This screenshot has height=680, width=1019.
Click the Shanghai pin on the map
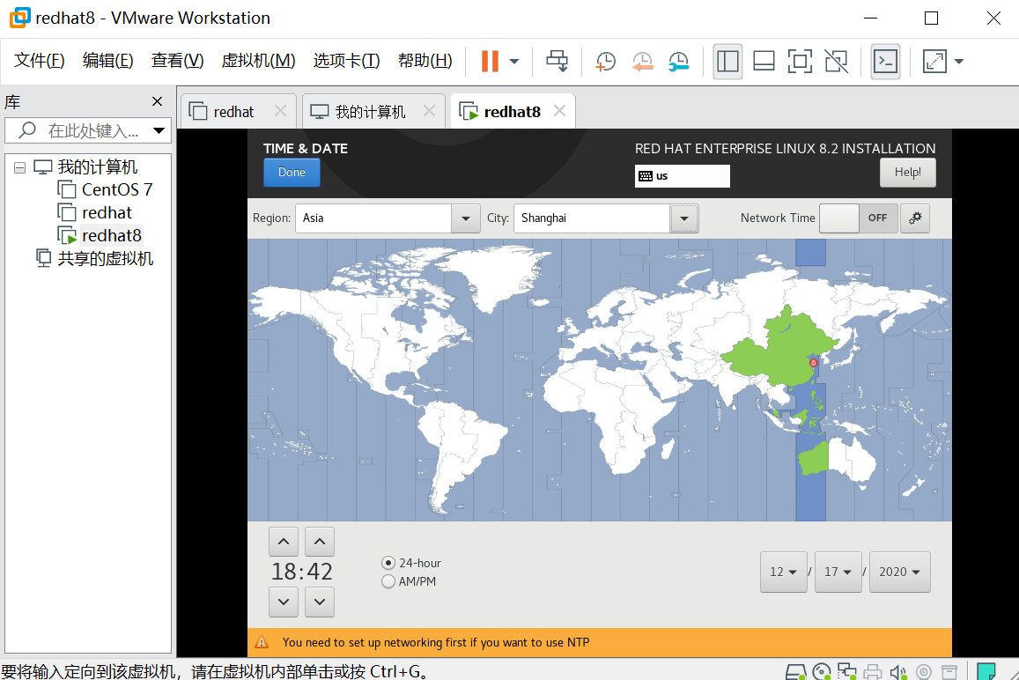point(813,363)
